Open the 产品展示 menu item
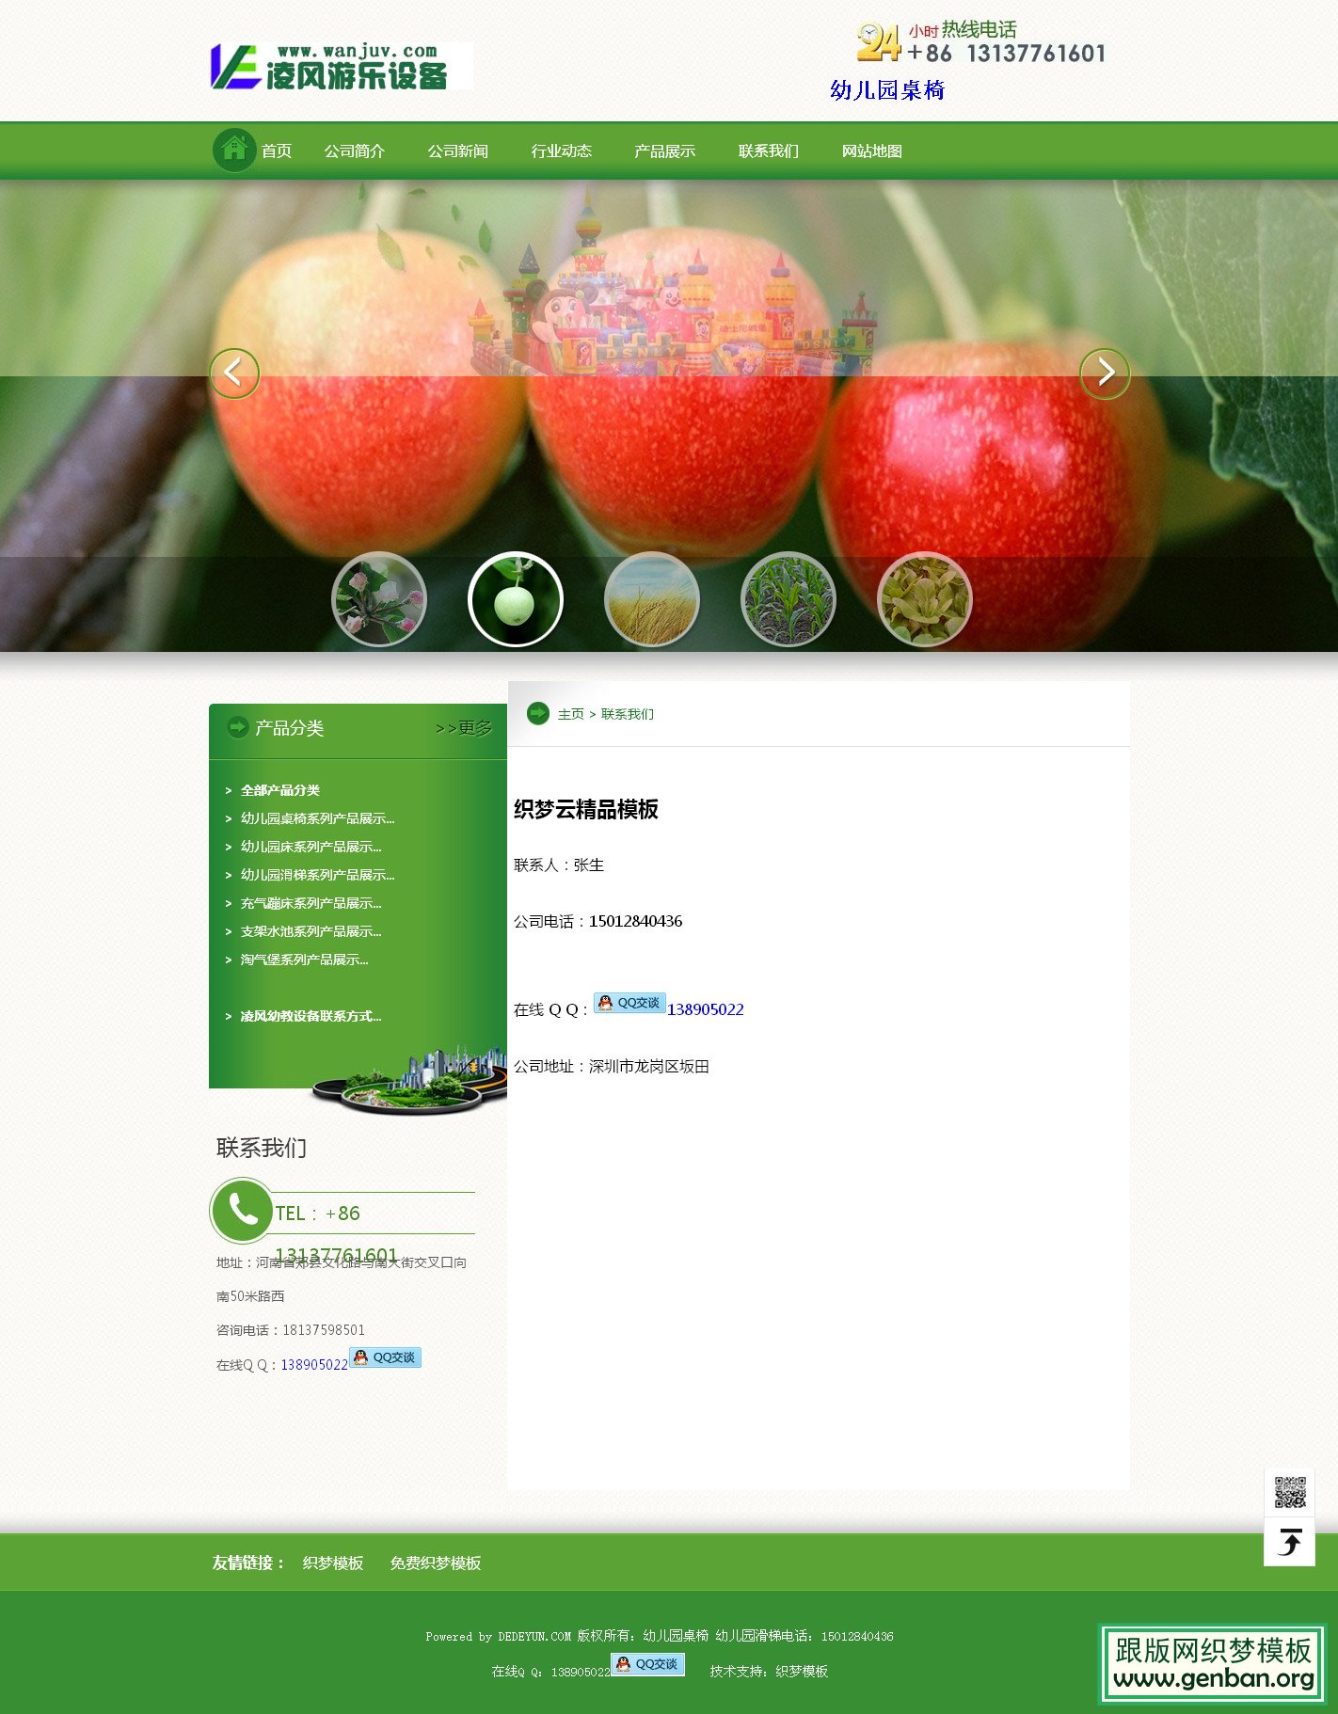 [x=665, y=151]
